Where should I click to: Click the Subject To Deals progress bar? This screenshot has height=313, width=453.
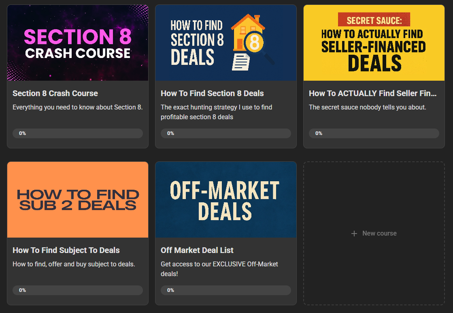78,290
